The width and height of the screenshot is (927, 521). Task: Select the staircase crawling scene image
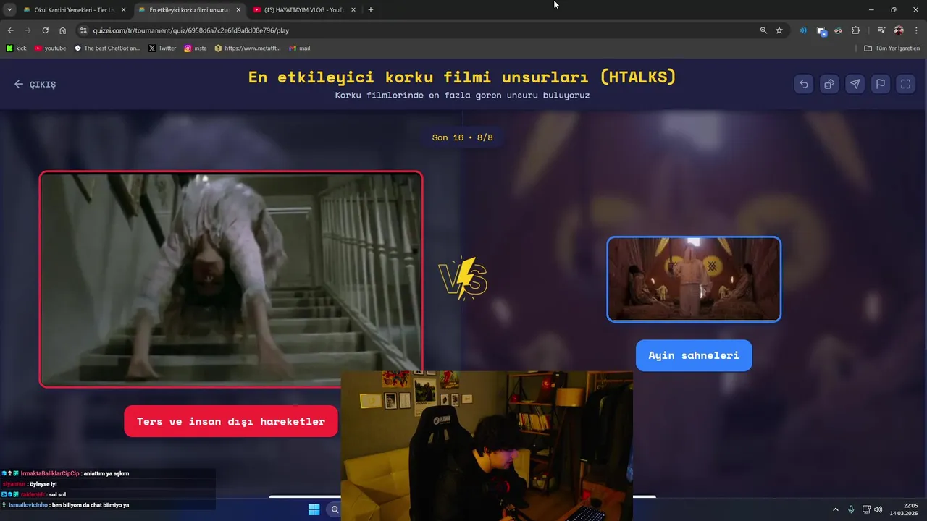pyautogui.click(x=231, y=279)
